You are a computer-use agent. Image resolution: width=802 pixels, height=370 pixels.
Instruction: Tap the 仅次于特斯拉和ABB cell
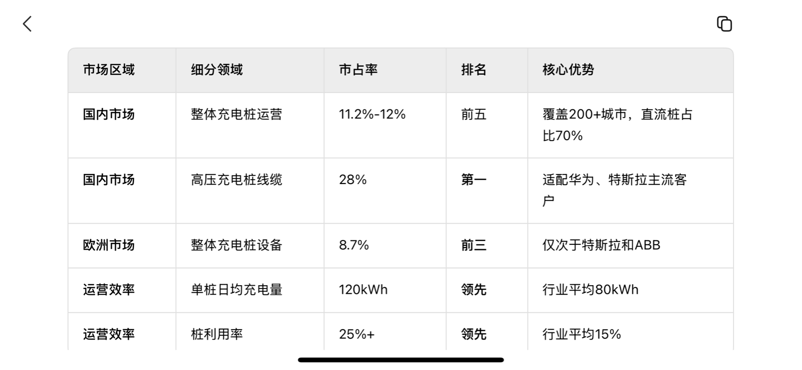click(601, 245)
